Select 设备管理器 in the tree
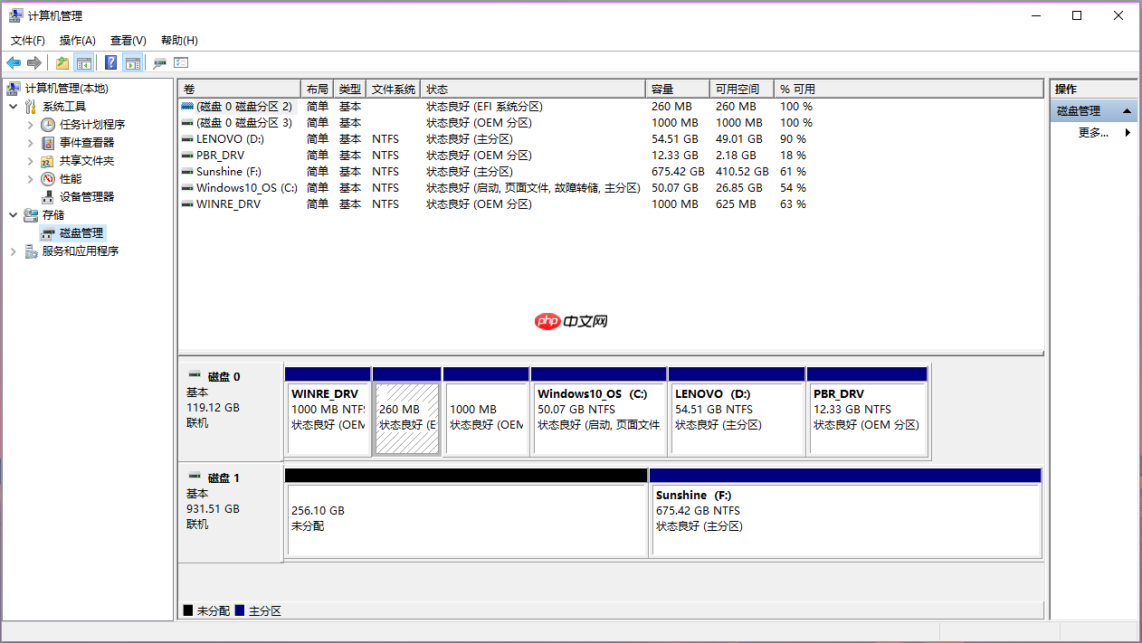Screen dimensions: 1142x643 point(87,197)
